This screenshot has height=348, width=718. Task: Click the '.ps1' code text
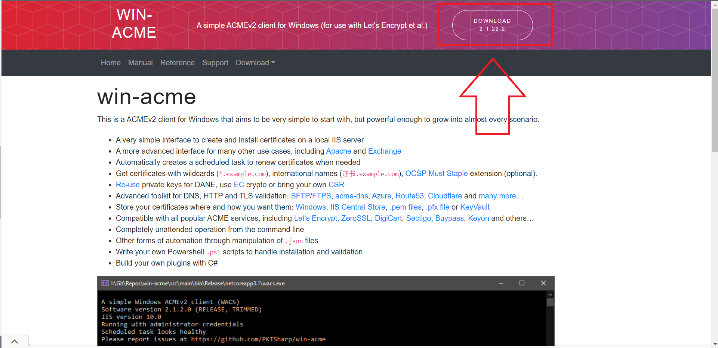click(x=213, y=252)
